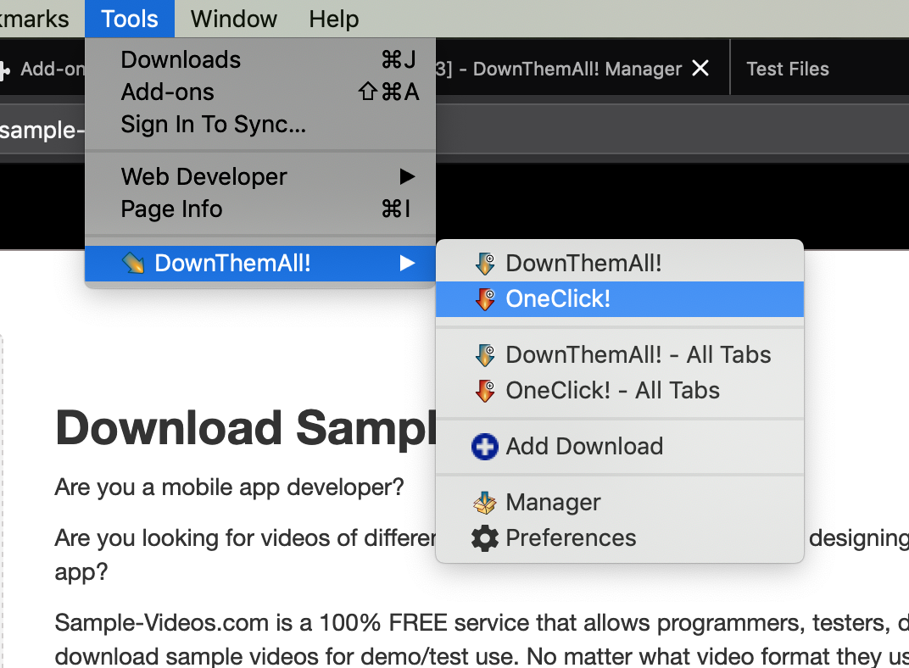This screenshot has height=668, width=909.
Task: Close the DownThemAll! Manager tab
Action: (700, 69)
